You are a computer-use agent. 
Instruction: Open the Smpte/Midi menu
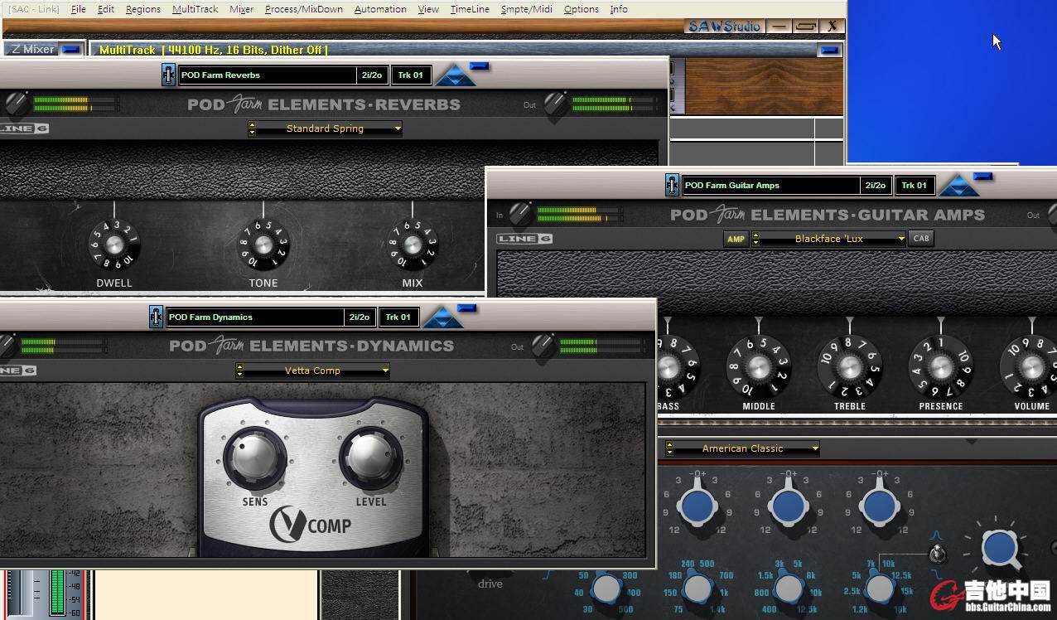pos(527,9)
